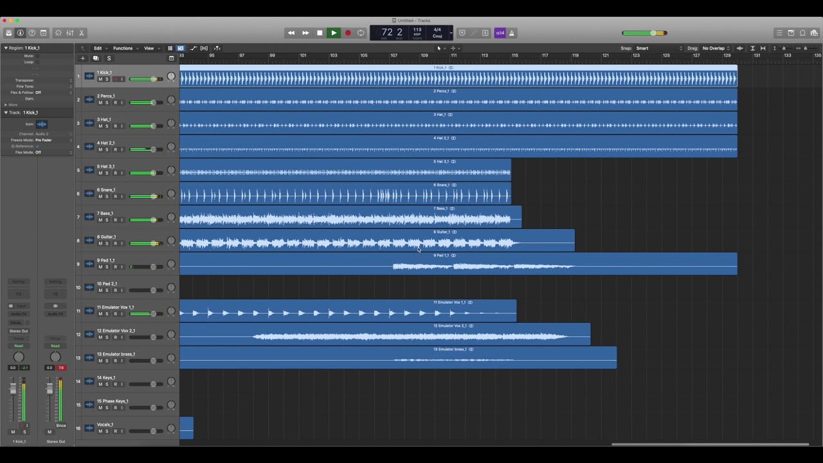Open the Freeze Mode Pre Fader dropdown
This screenshot has width=823, height=463.
[x=53, y=140]
